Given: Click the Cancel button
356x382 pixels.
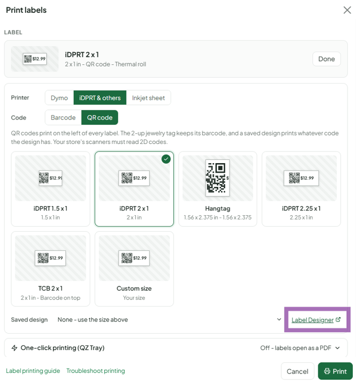Looking at the screenshot, I should [x=297, y=371].
